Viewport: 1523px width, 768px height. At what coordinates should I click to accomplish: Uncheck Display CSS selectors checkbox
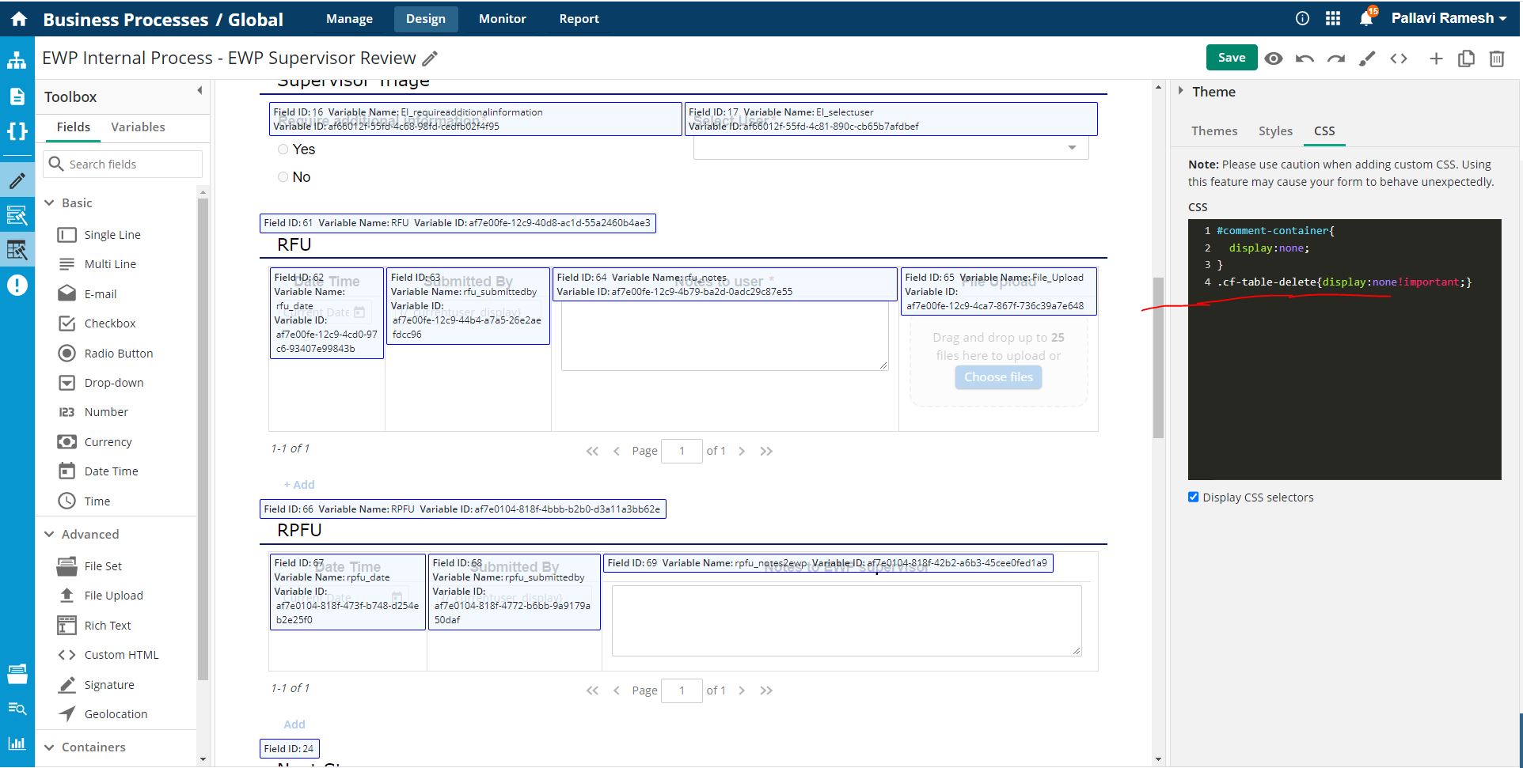click(1193, 497)
